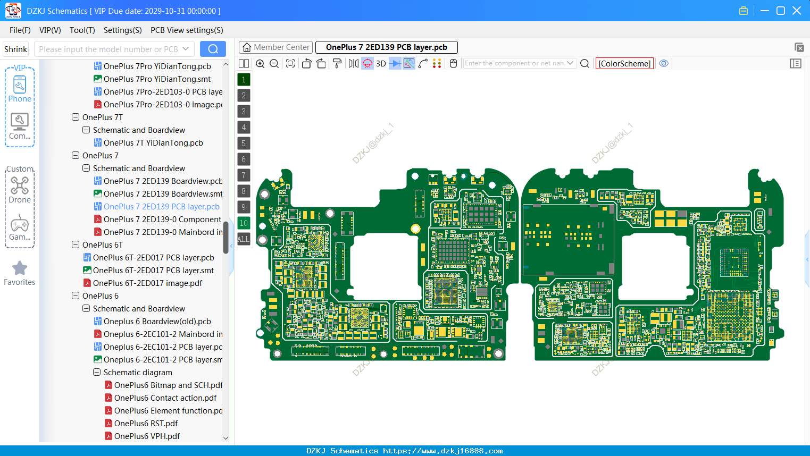Switch to the Member Center tab
Screen dimensions: 810x456
tap(275, 47)
